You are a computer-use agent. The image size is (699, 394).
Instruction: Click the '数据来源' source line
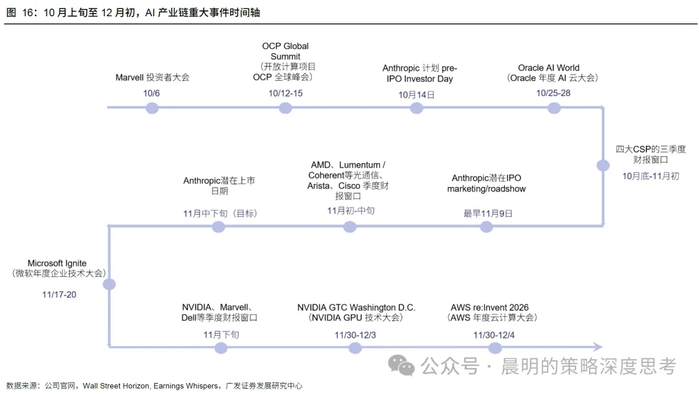154,386
